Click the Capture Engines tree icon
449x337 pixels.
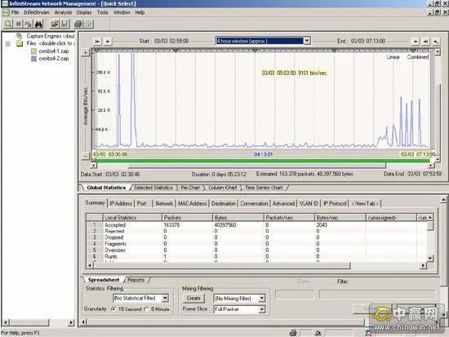(x=20, y=36)
